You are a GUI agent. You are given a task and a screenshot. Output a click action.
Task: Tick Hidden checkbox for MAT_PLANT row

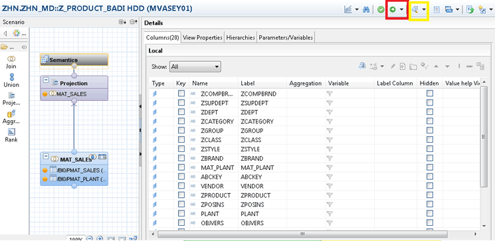pos(430,167)
